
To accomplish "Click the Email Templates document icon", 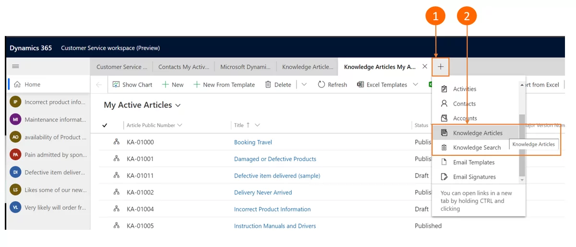I will click(x=444, y=162).
